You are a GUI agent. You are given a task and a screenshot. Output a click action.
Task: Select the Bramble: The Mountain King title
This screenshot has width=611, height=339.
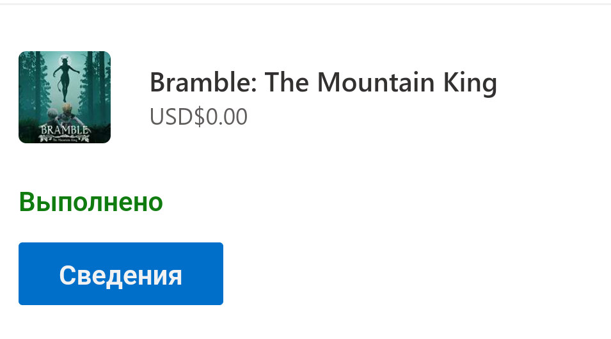pos(323,83)
